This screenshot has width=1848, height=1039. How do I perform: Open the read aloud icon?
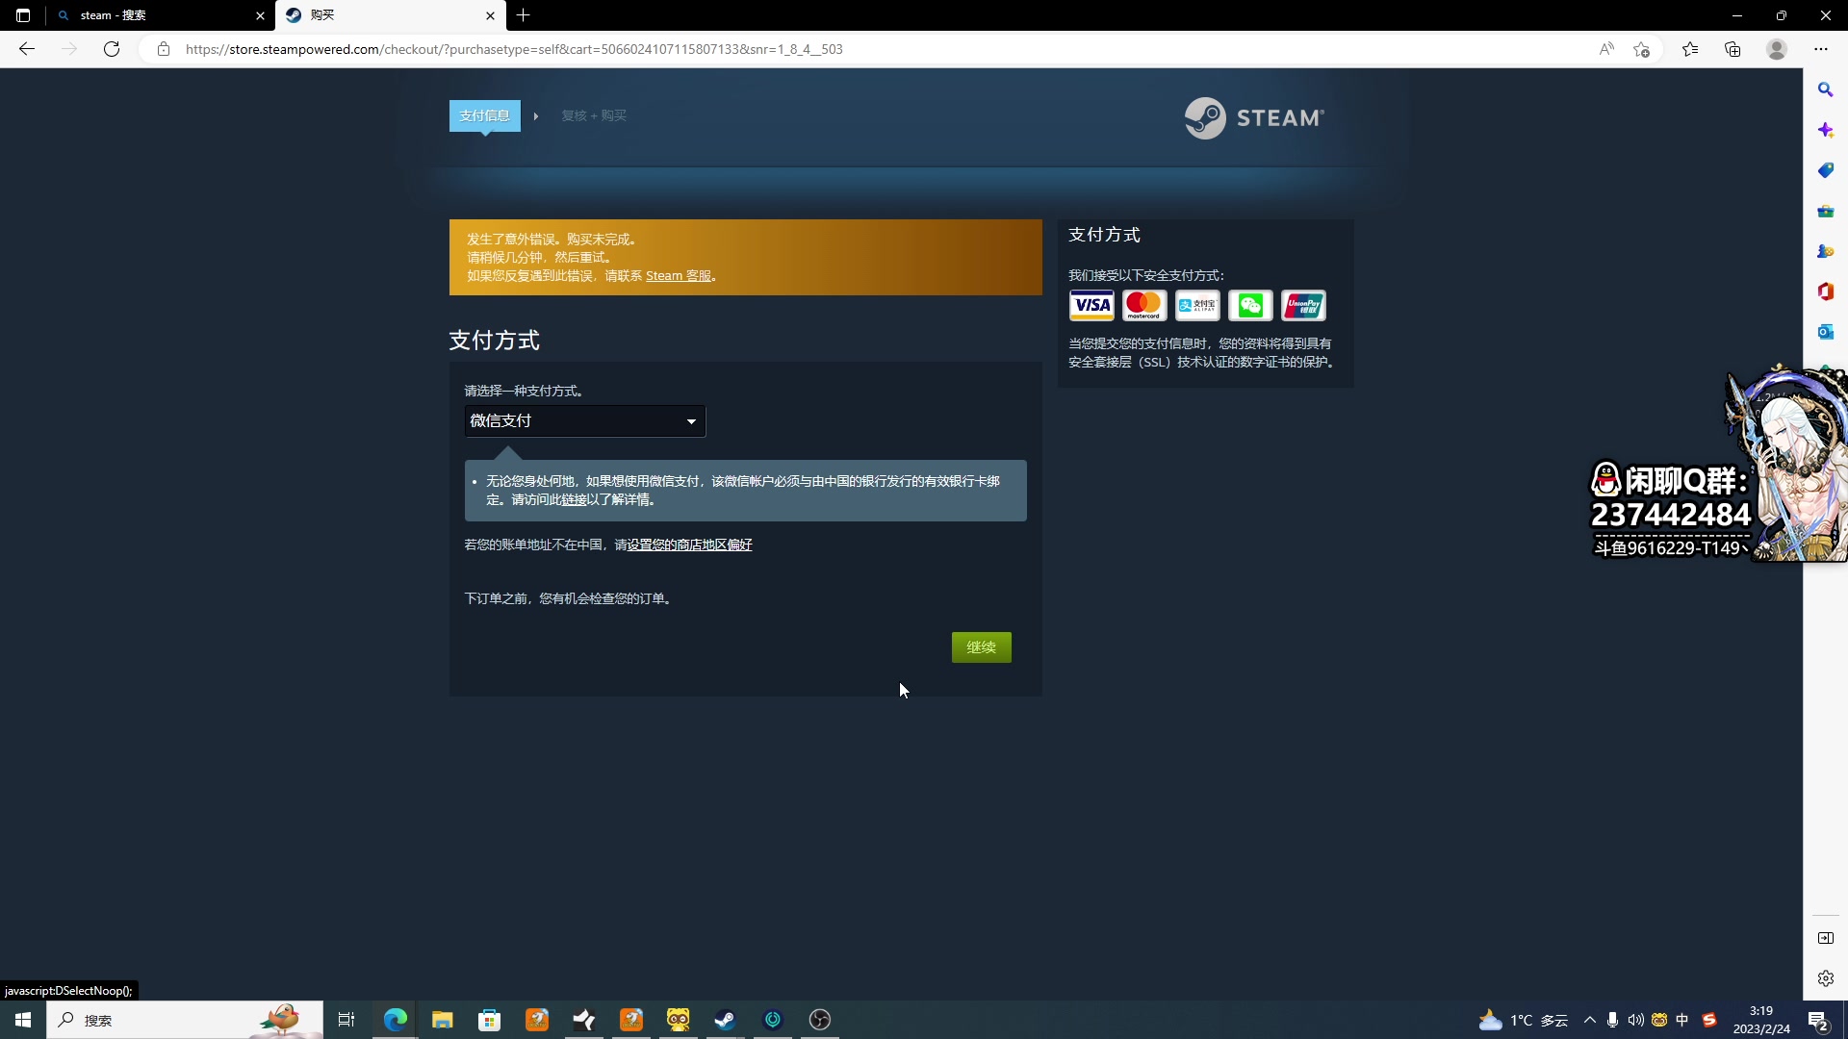click(1606, 49)
